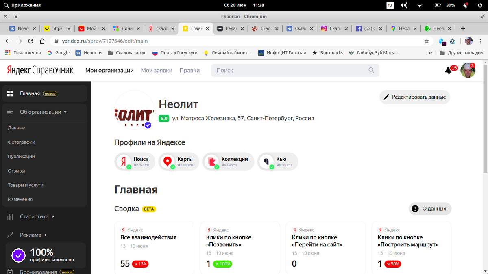The height and width of the screenshot is (274, 488).
Task: Click the Неолит organization logo
Action: point(134,110)
